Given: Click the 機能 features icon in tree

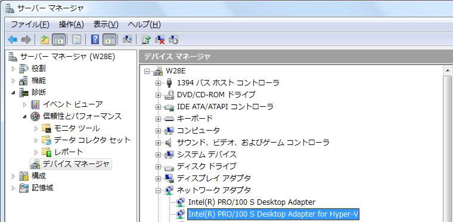Looking at the screenshot, I should pos(24,81).
